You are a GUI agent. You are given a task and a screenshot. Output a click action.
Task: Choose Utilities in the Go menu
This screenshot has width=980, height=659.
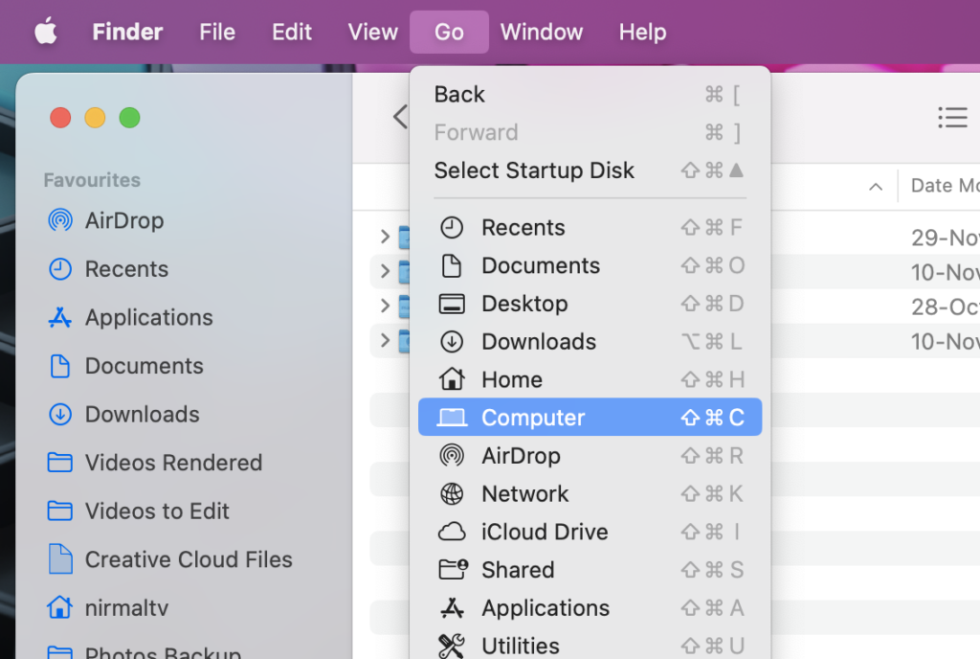coord(590,646)
